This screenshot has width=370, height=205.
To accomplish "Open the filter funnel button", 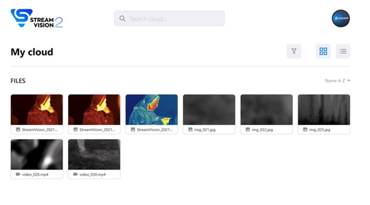I will point(294,51).
